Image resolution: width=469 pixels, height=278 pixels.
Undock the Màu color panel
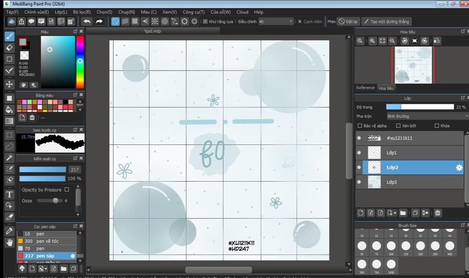(x=75, y=32)
